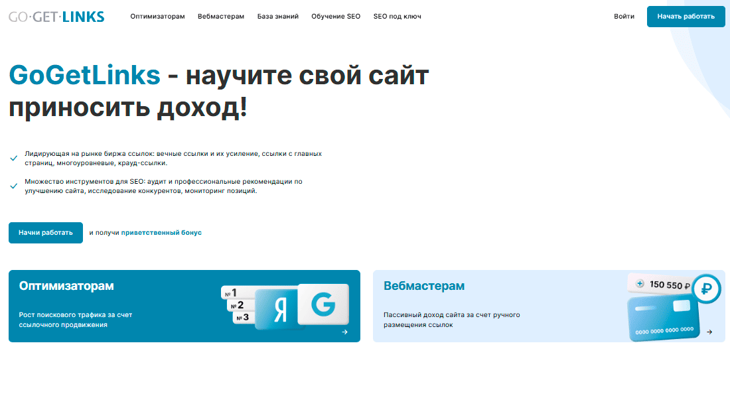The image size is (730, 398).
Task: Select SEO под ключ in the top menu
Action: tap(397, 17)
